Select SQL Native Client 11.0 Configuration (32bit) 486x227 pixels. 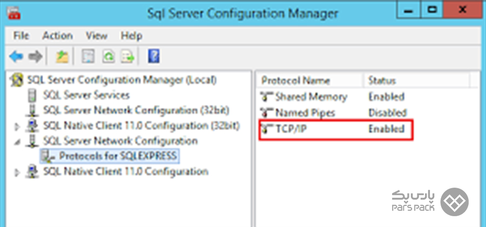click(141, 126)
